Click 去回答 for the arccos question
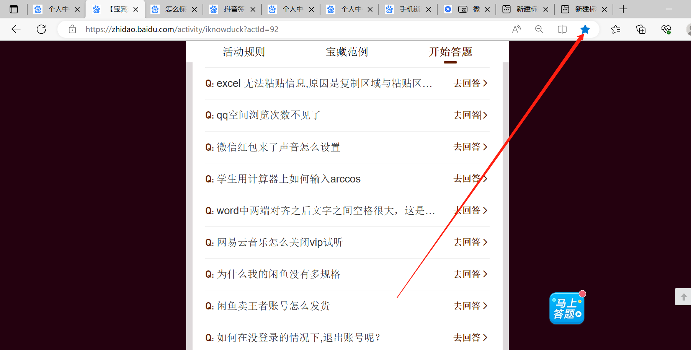Screen dimensions: 691x350 click(470, 178)
